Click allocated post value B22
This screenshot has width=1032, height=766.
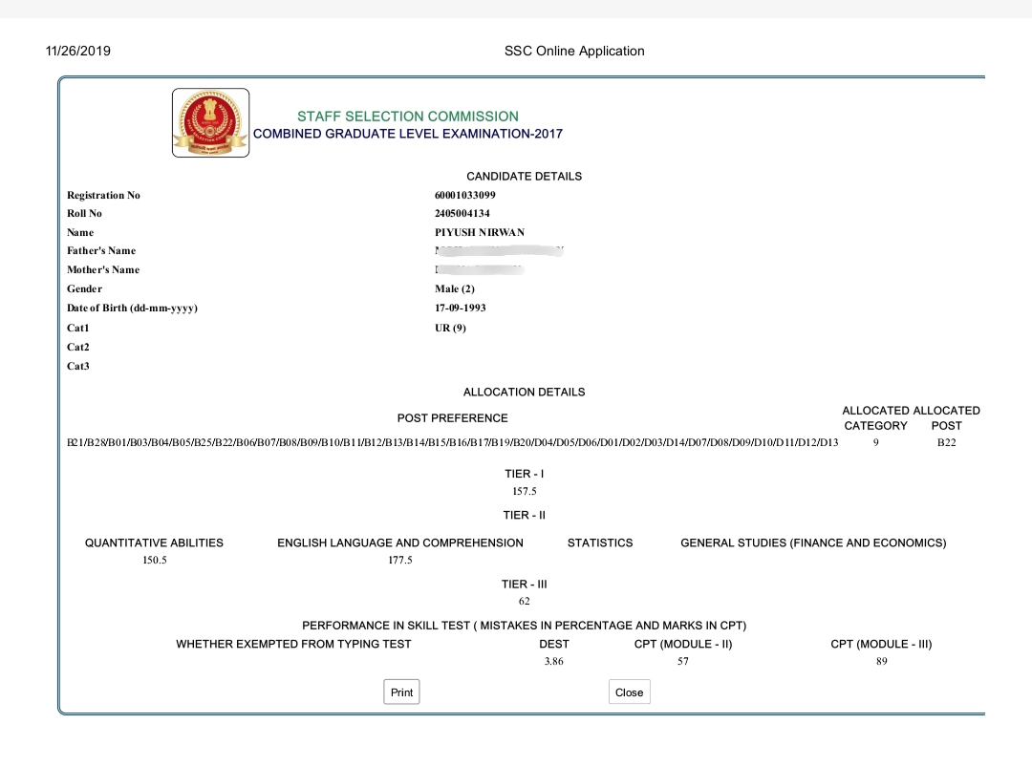coord(946,443)
